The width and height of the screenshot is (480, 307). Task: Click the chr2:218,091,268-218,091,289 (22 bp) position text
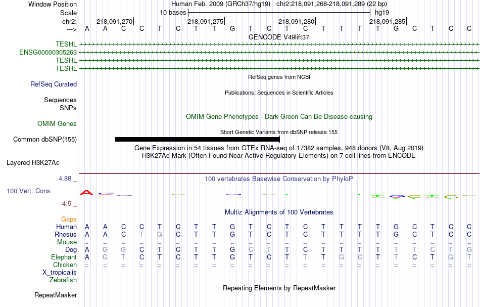pyautogui.click(x=331, y=4)
